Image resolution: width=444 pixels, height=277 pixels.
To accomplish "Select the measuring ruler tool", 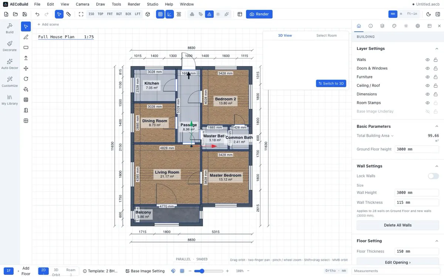I will point(68,14).
